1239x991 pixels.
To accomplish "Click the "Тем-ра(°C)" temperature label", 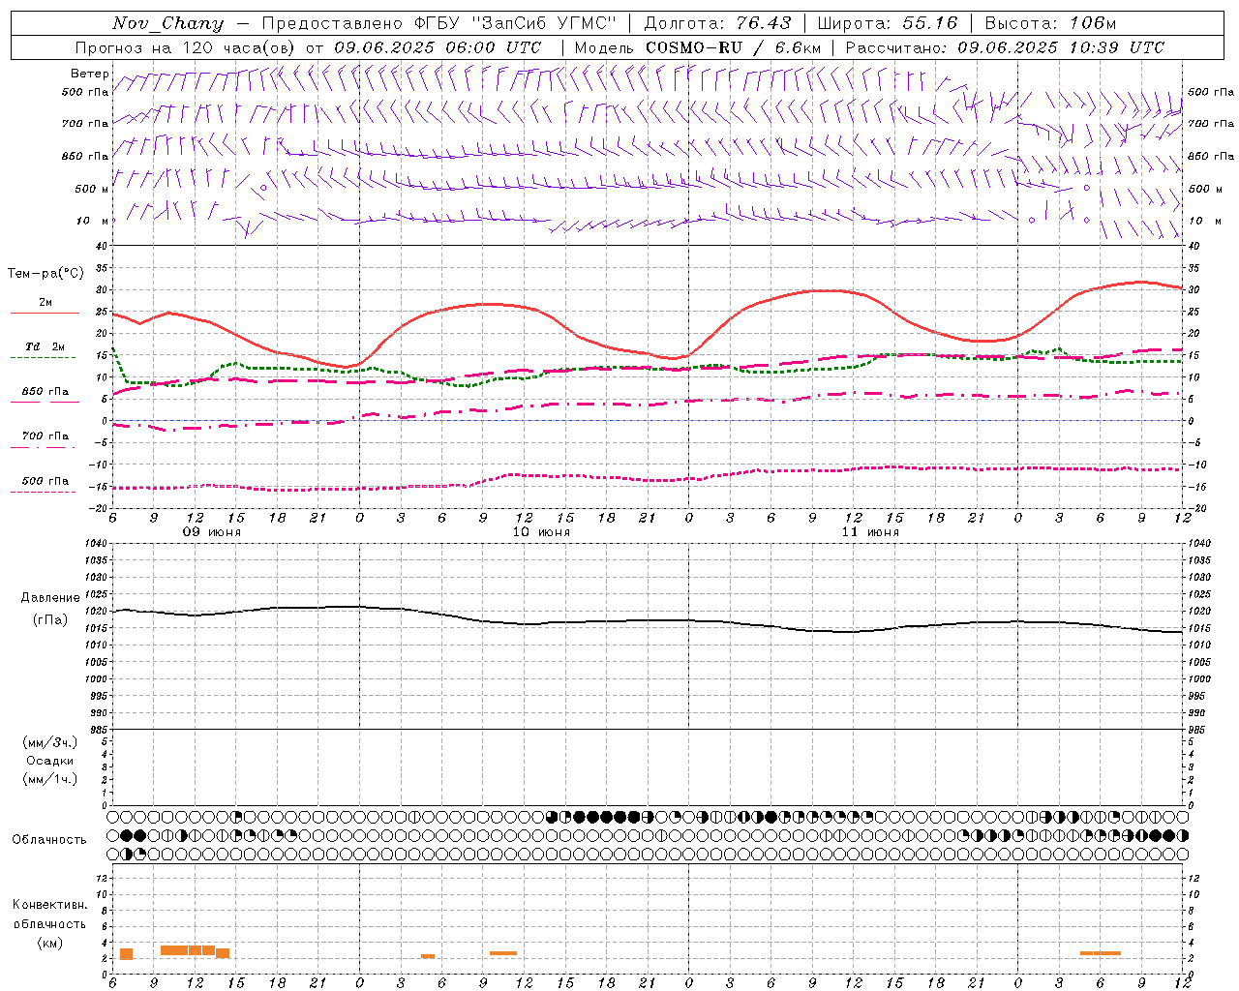I will pyautogui.click(x=45, y=274).
